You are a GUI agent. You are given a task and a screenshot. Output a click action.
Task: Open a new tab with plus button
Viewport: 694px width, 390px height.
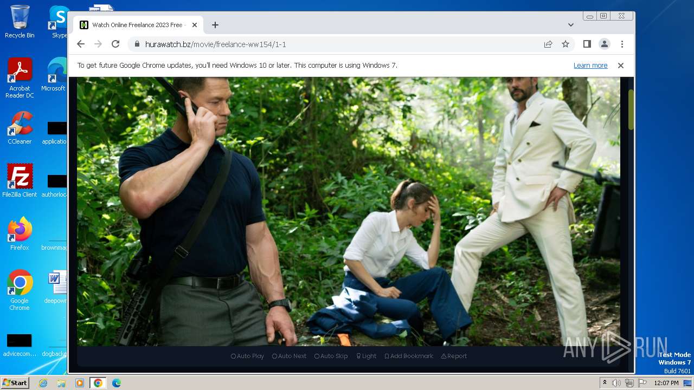point(215,25)
